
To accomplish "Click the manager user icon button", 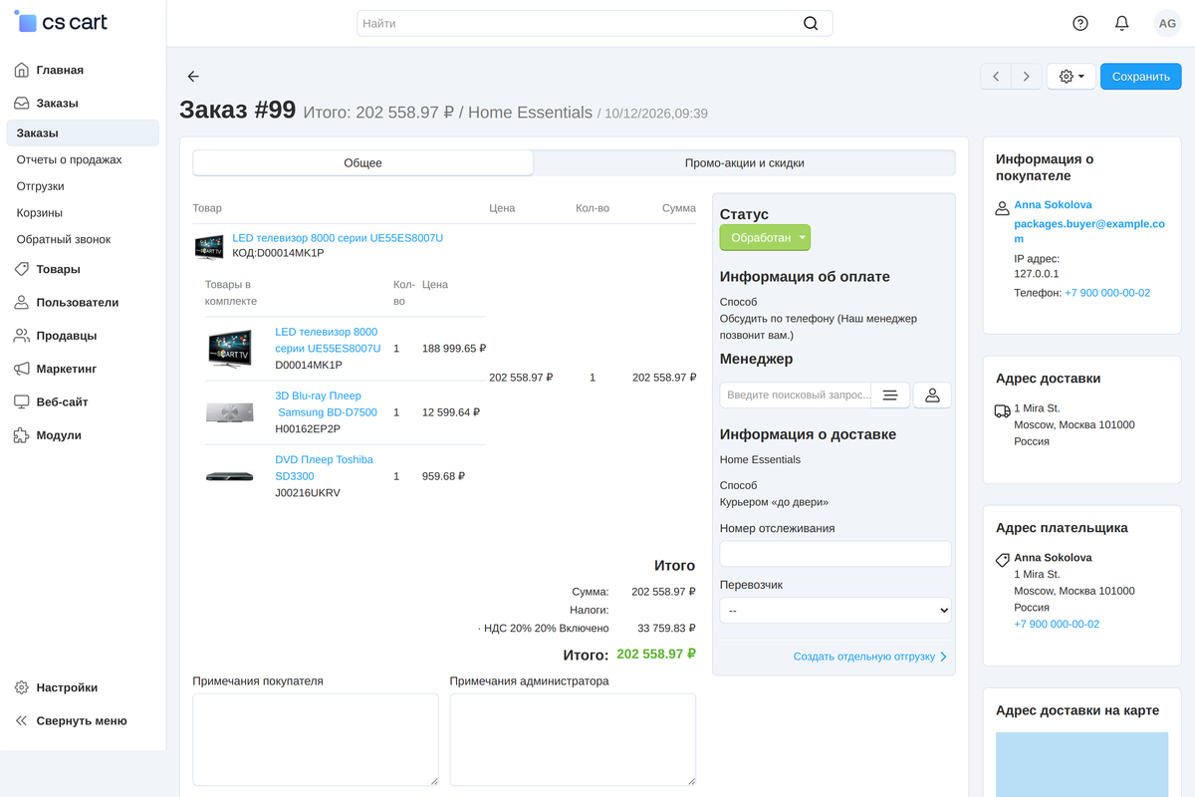I will pyautogui.click(x=932, y=396).
